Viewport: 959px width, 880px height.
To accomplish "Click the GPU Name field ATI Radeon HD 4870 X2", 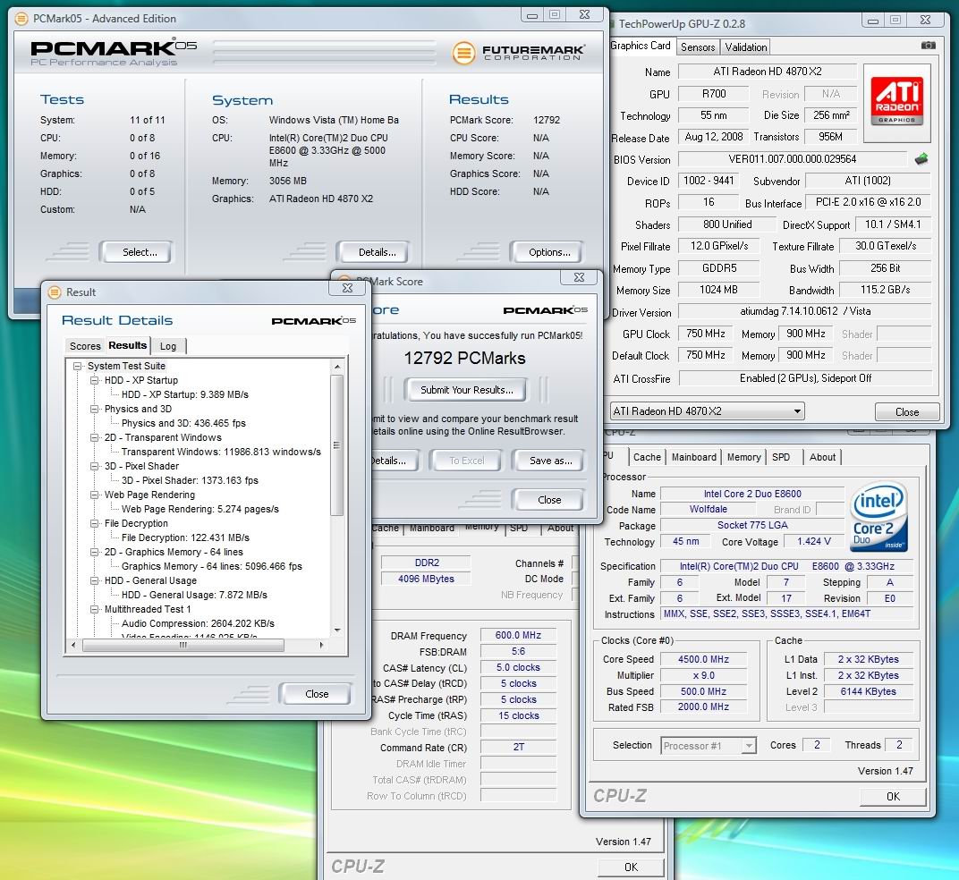I will pyautogui.click(x=768, y=72).
